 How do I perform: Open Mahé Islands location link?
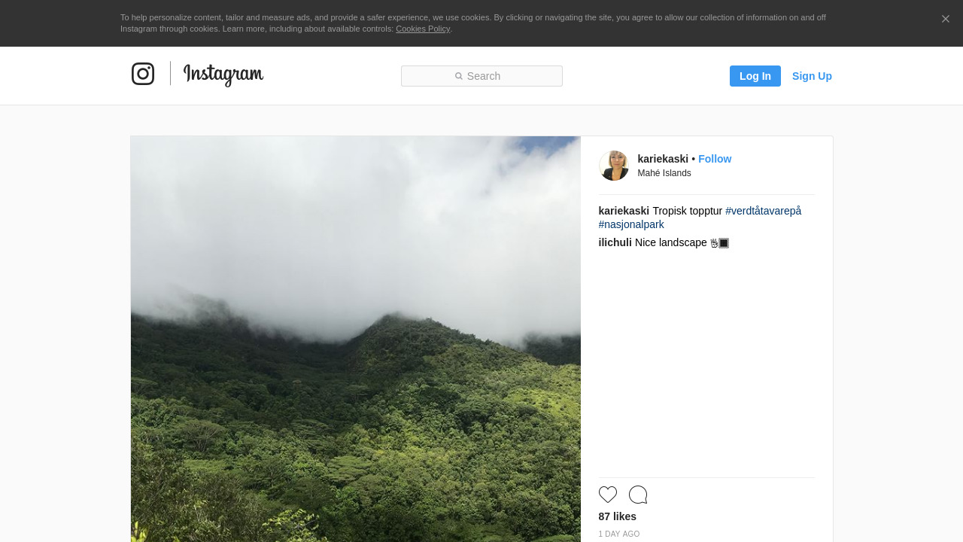click(x=664, y=173)
